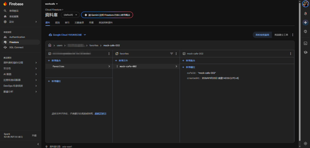Expand AI 服務 category
This screenshot has height=148, width=310.
21,74
